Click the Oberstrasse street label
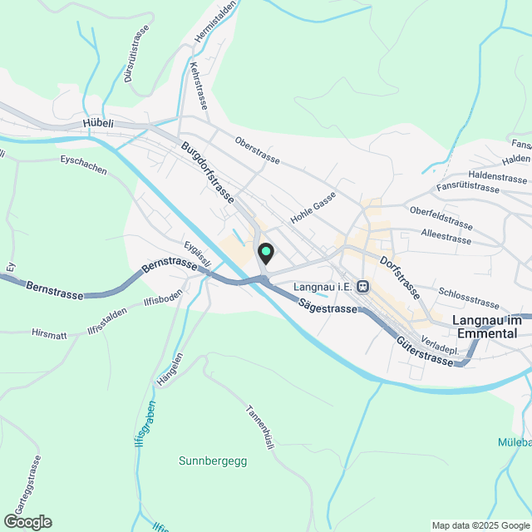This screenshot has width=532, height=532. (258, 150)
